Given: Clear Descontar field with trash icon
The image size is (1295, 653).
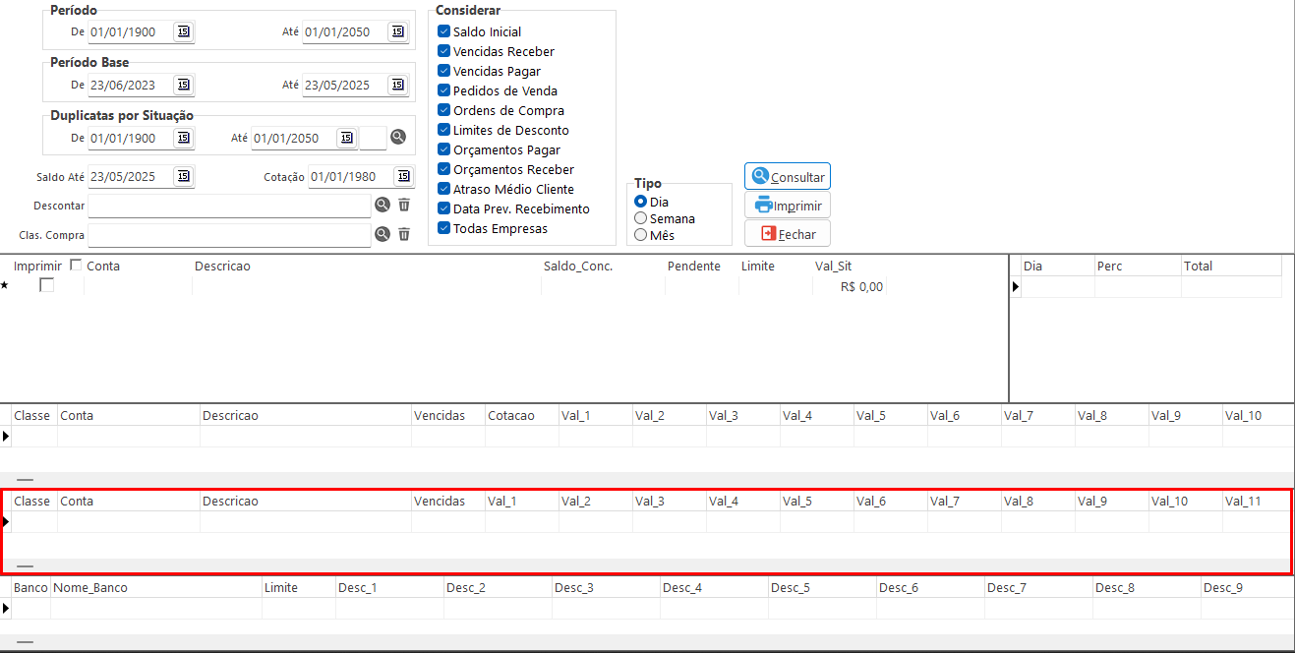Looking at the screenshot, I should (404, 206).
